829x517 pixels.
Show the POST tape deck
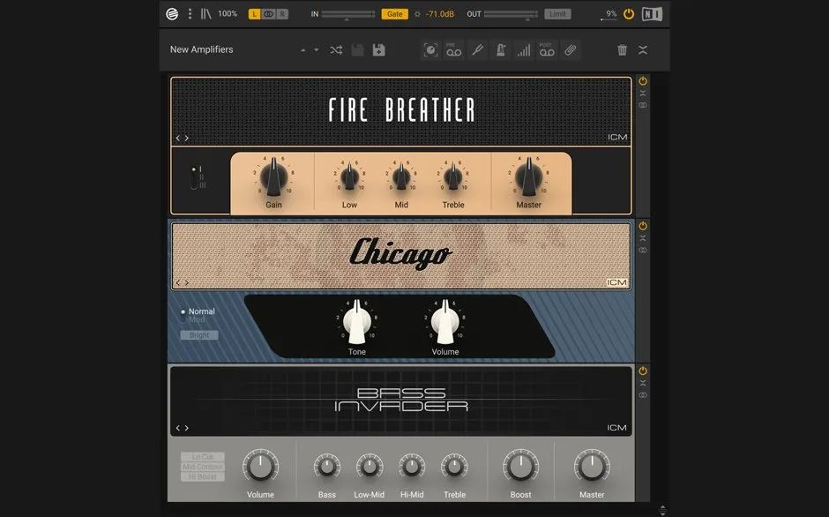tap(547, 50)
